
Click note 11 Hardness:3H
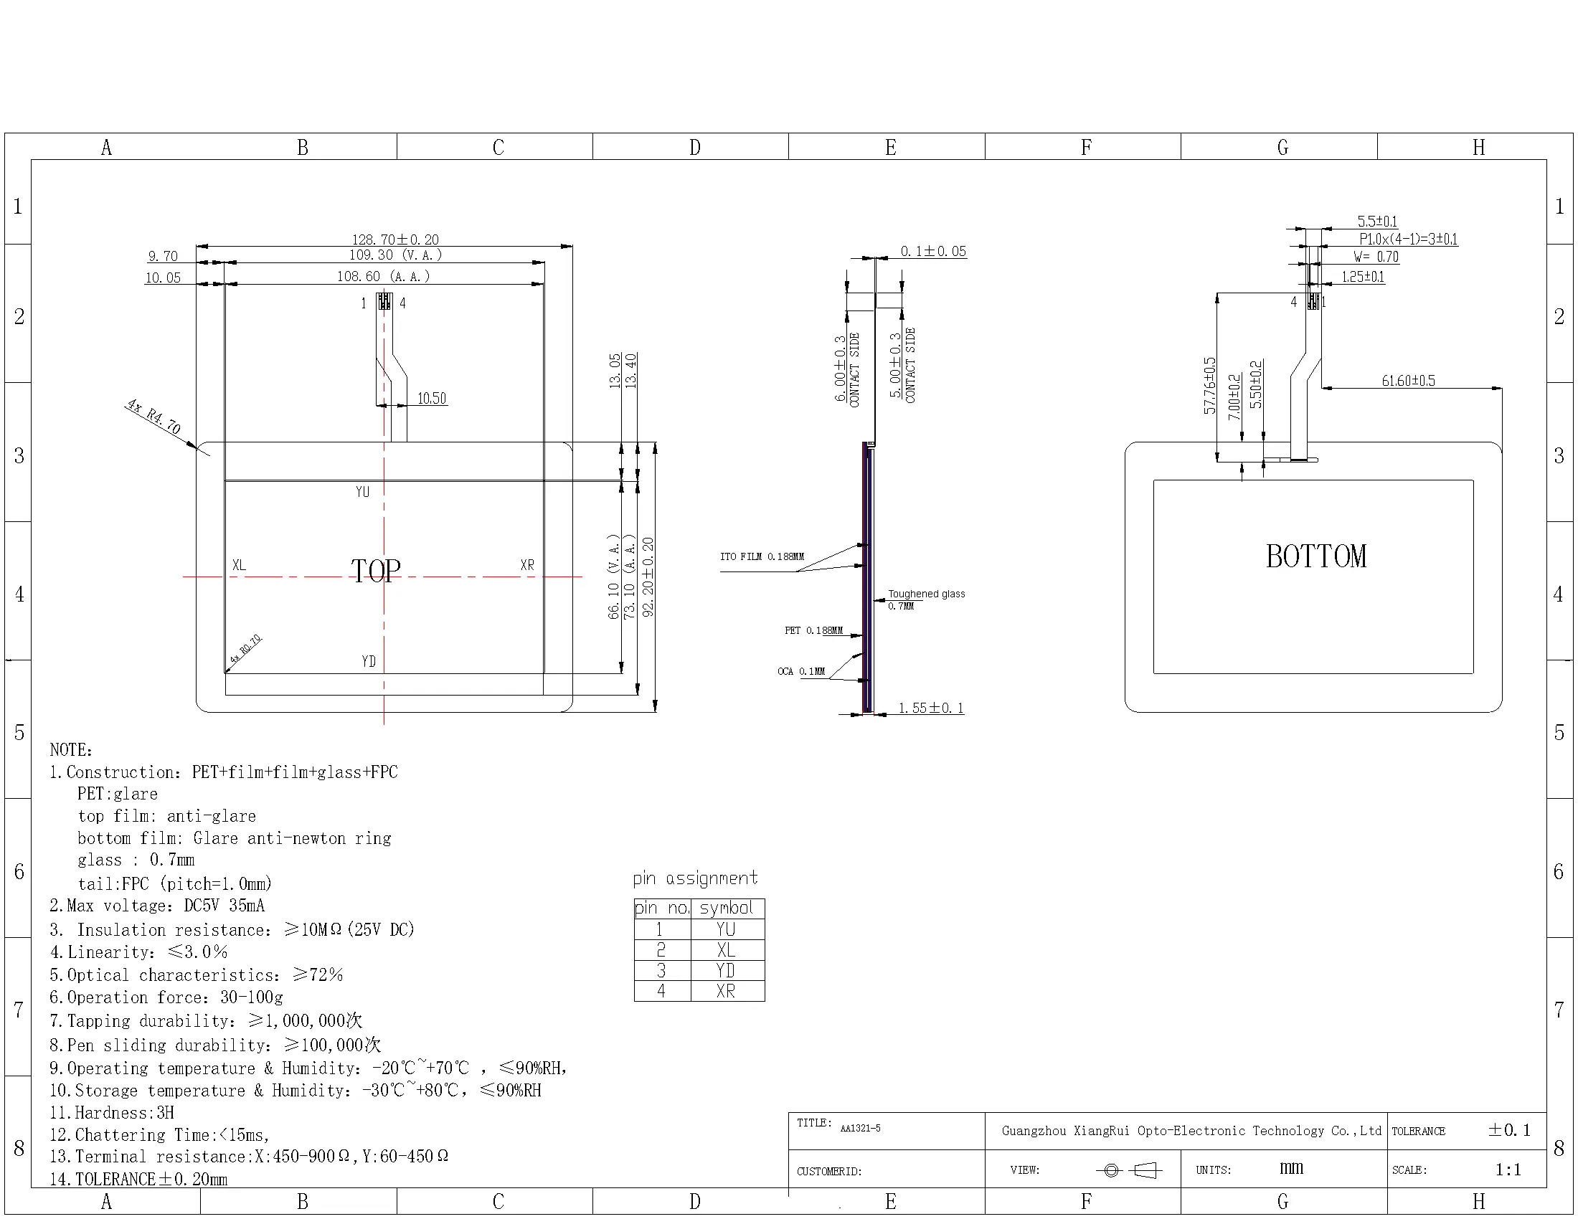click(x=112, y=1112)
